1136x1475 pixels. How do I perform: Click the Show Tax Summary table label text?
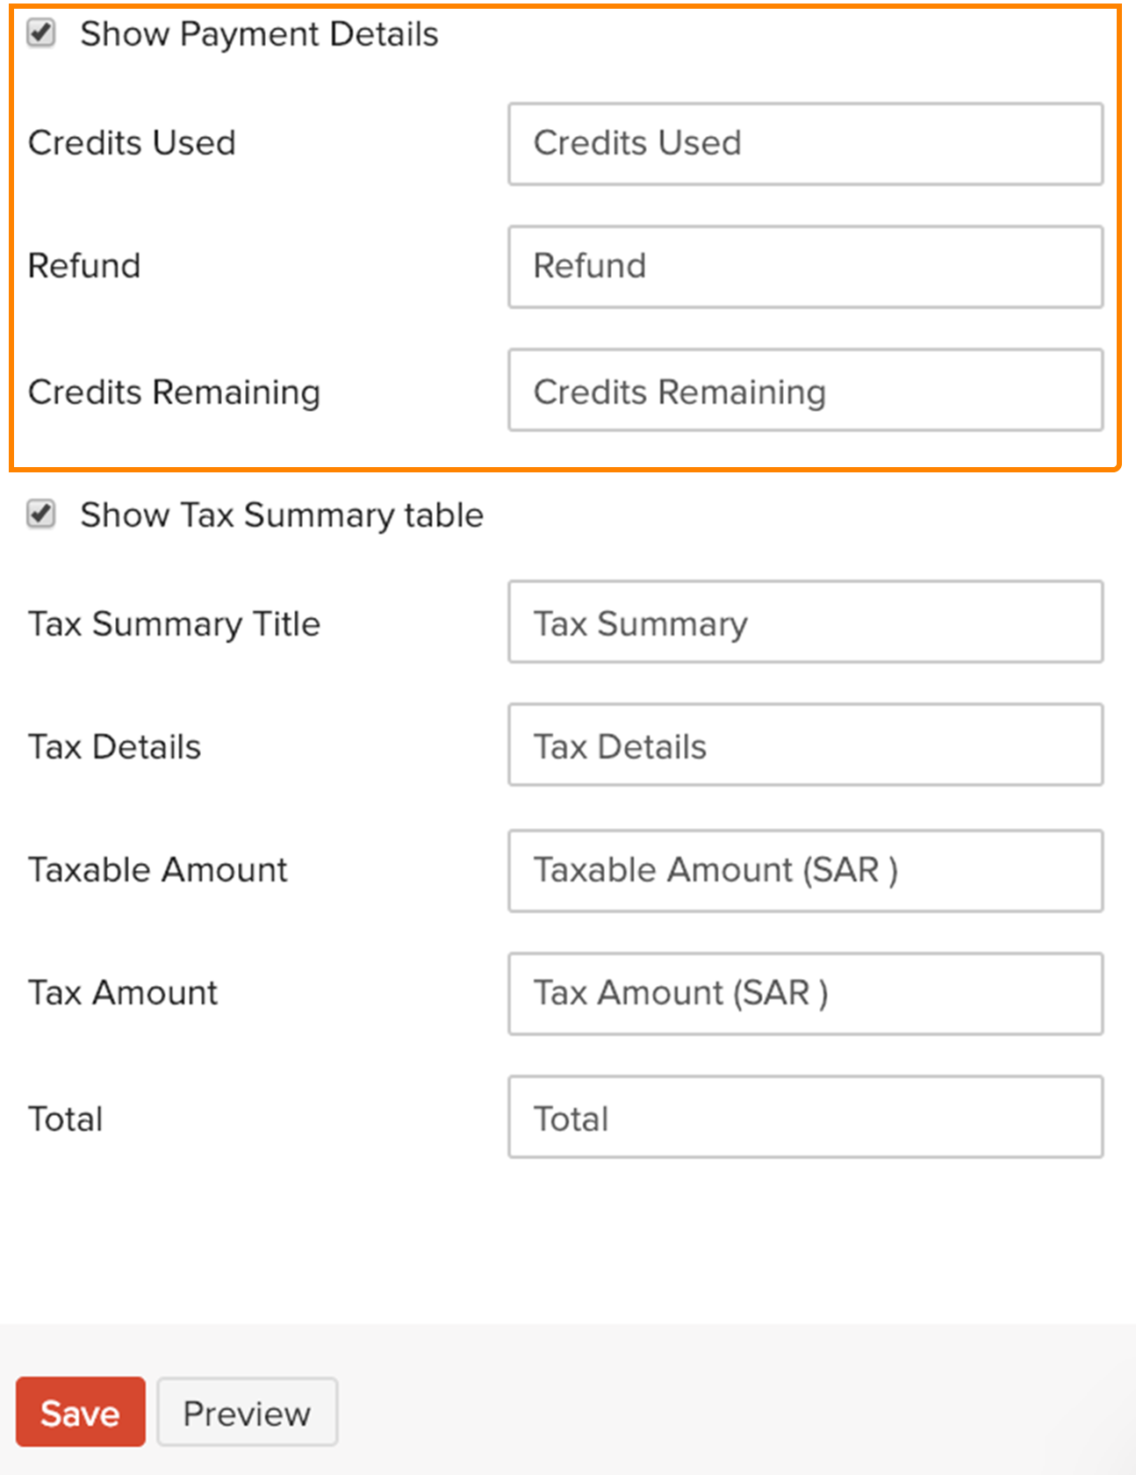tap(282, 515)
